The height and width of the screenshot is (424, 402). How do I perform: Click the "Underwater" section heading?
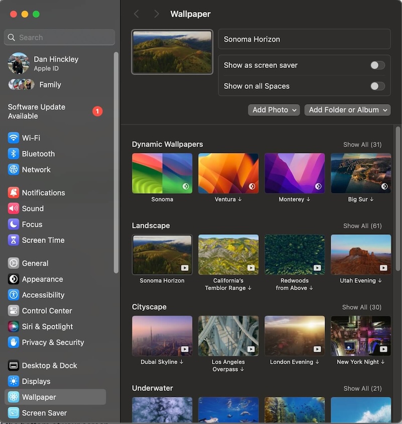point(152,388)
